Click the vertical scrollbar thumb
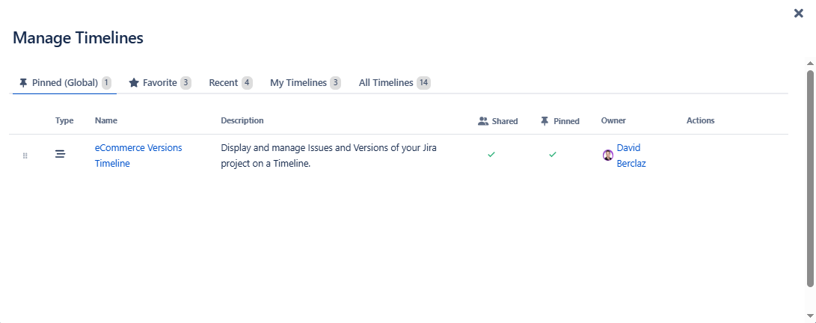This screenshot has width=816, height=323. click(810, 178)
